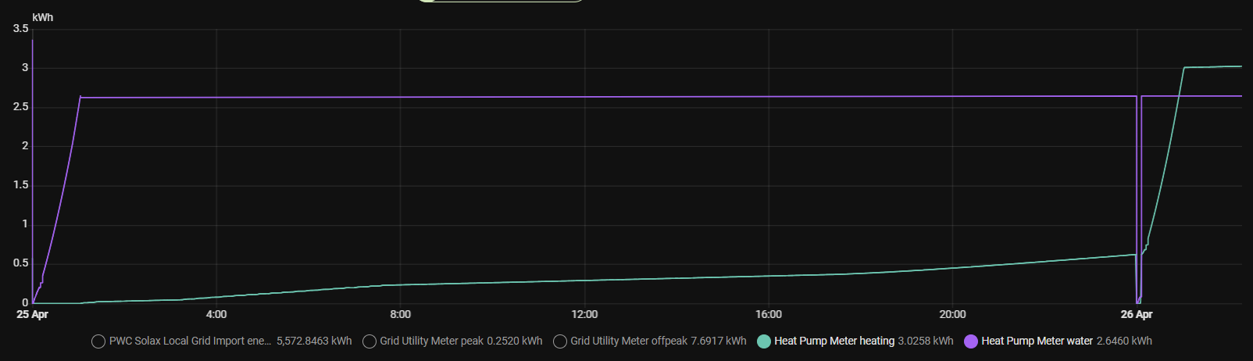Viewport: 1253px width, 361px height.
Task: Click the 4:00 time axis label
Action: point(216,315)
